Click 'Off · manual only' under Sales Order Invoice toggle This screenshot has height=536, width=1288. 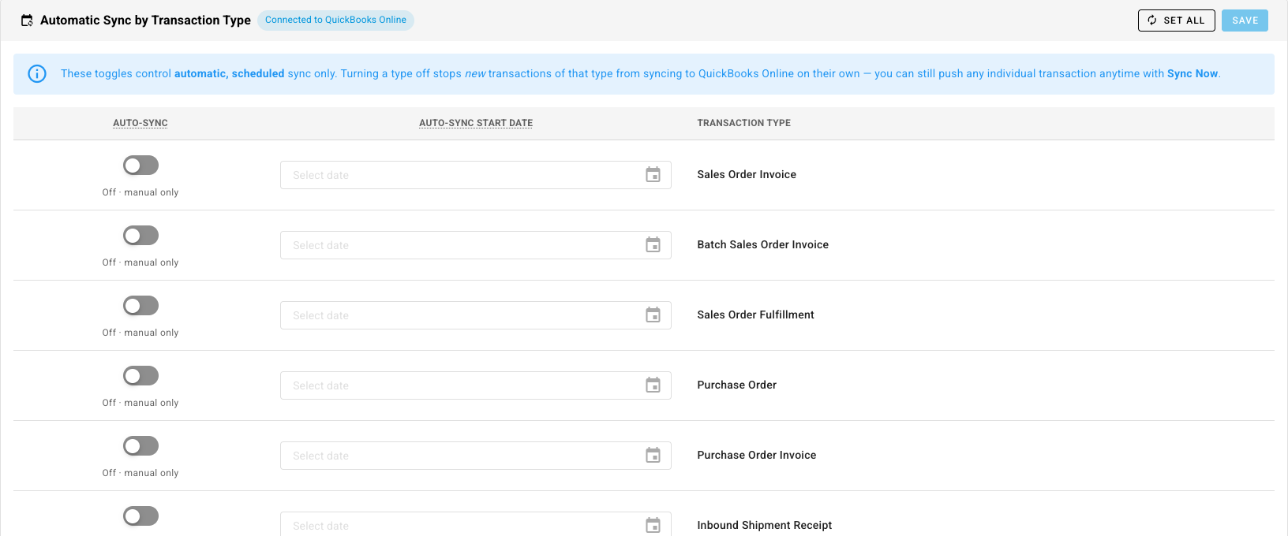[140, 192]
